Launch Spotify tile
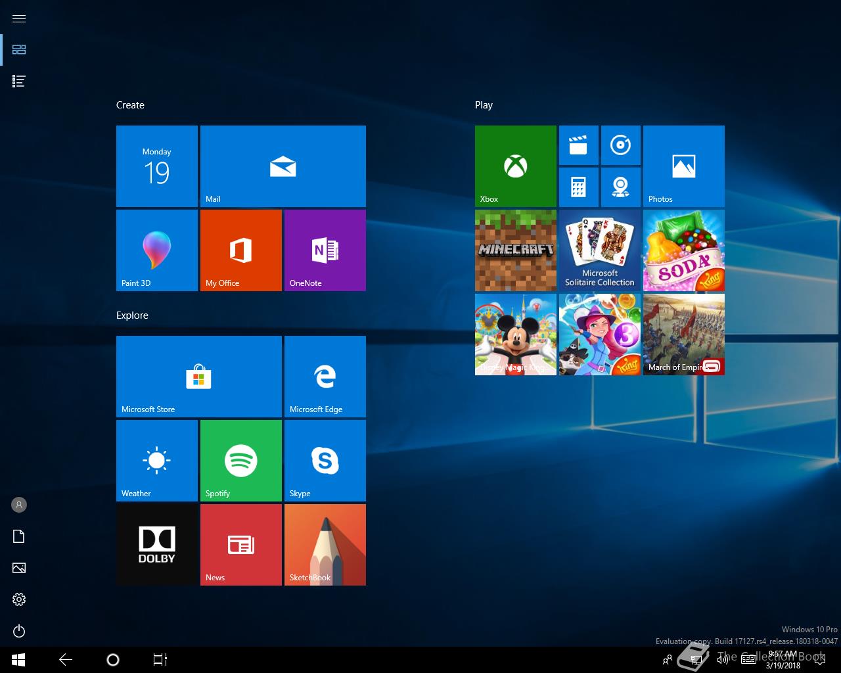The width and height of the screenshot is (841, 673). (x=241, y=461)
